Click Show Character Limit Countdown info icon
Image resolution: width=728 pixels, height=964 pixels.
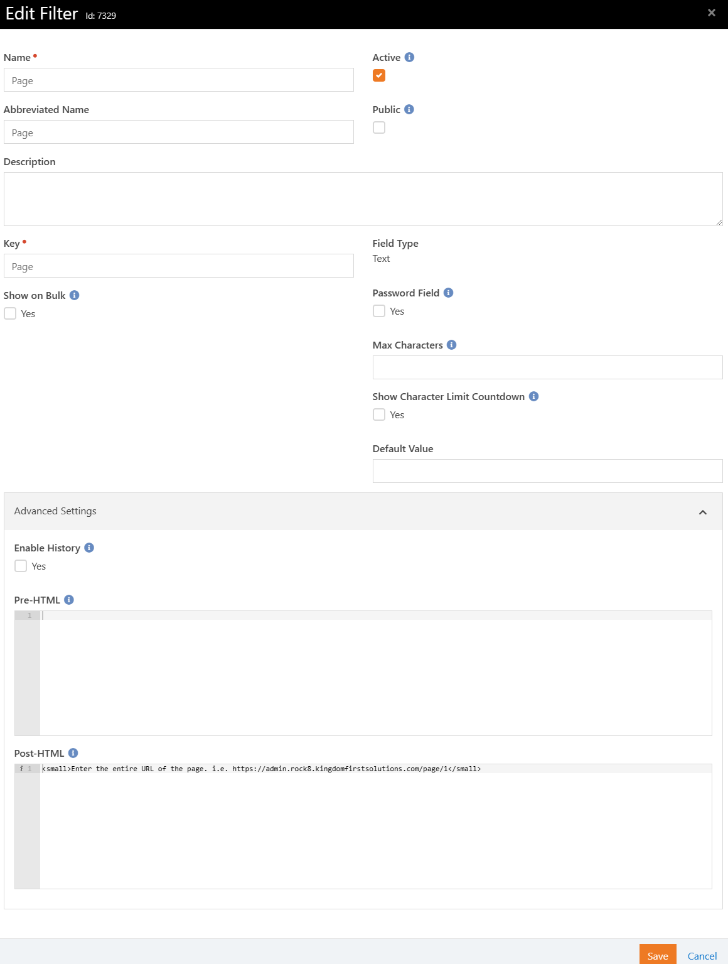(533, 396)
